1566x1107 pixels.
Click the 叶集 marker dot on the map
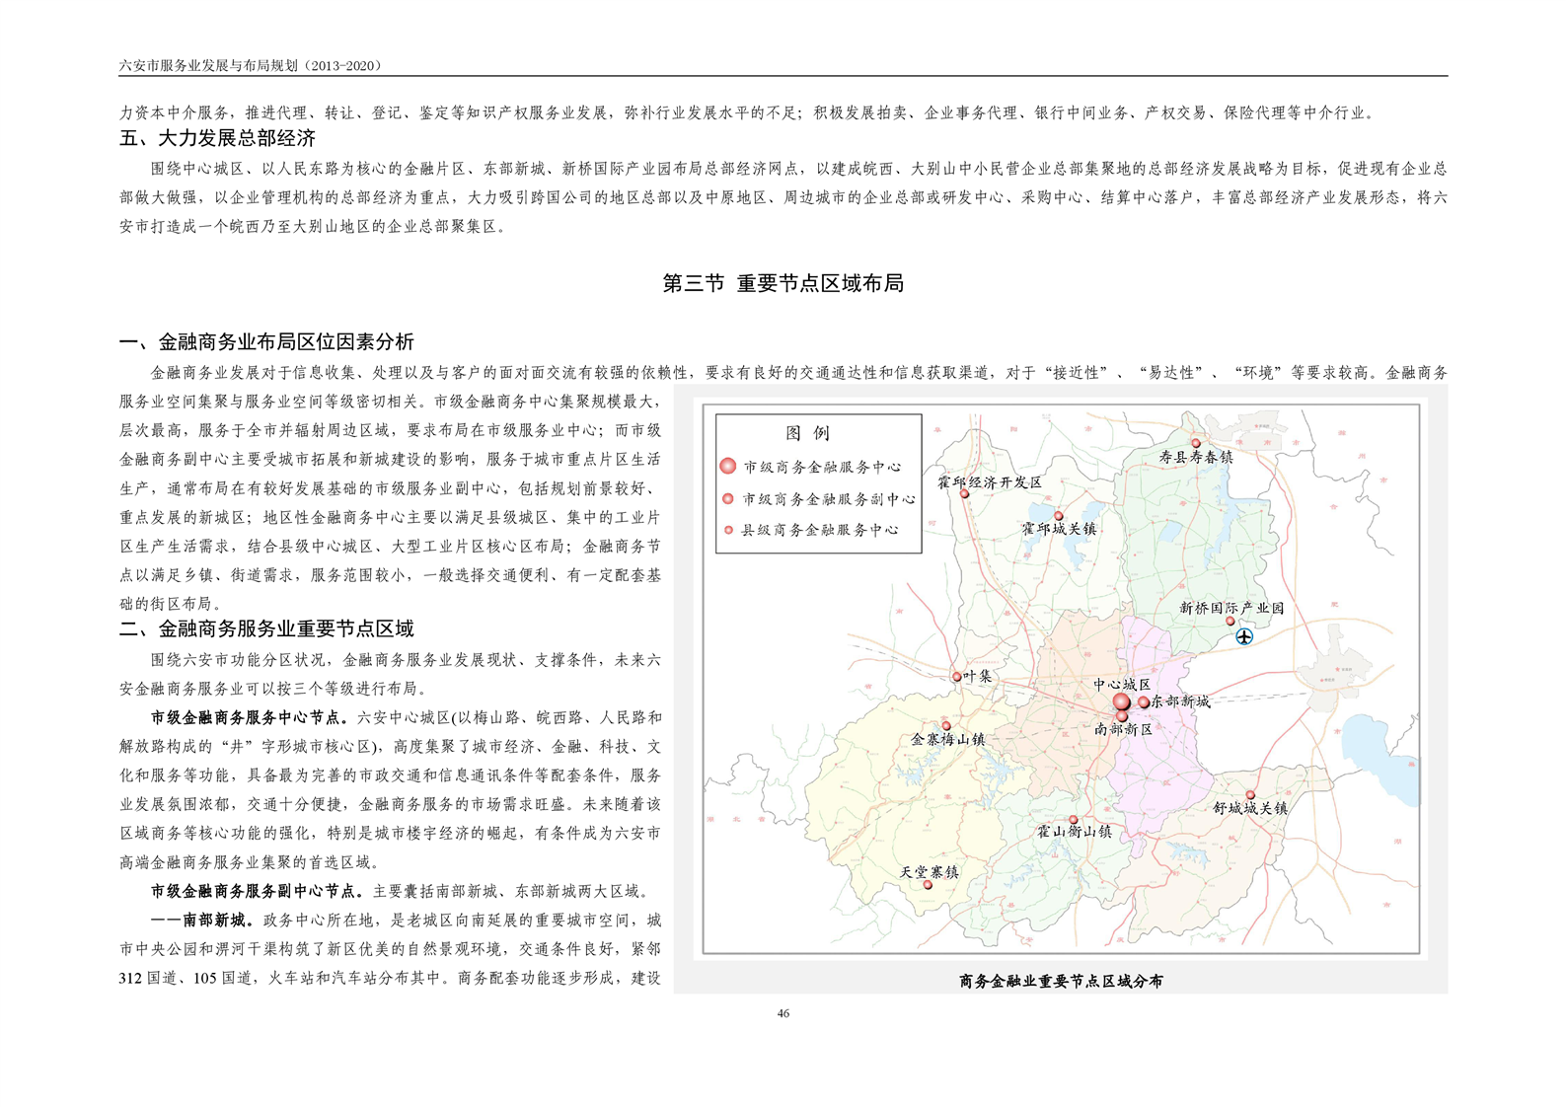956,677
